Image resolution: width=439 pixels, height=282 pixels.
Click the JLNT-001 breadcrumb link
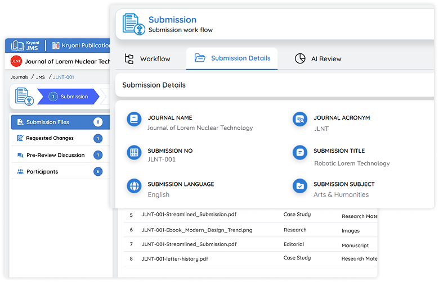click(x=63, y=77)
